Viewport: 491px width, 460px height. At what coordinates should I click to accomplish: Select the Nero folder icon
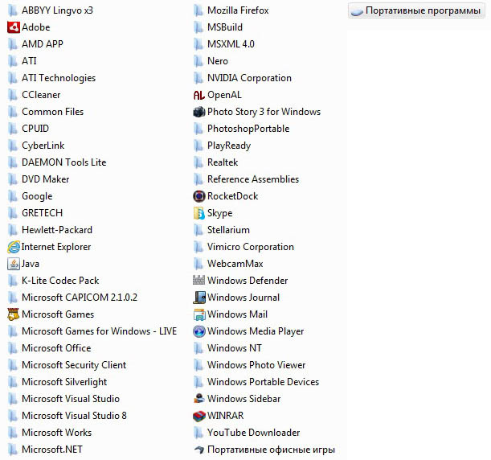[x=198, y=61]
